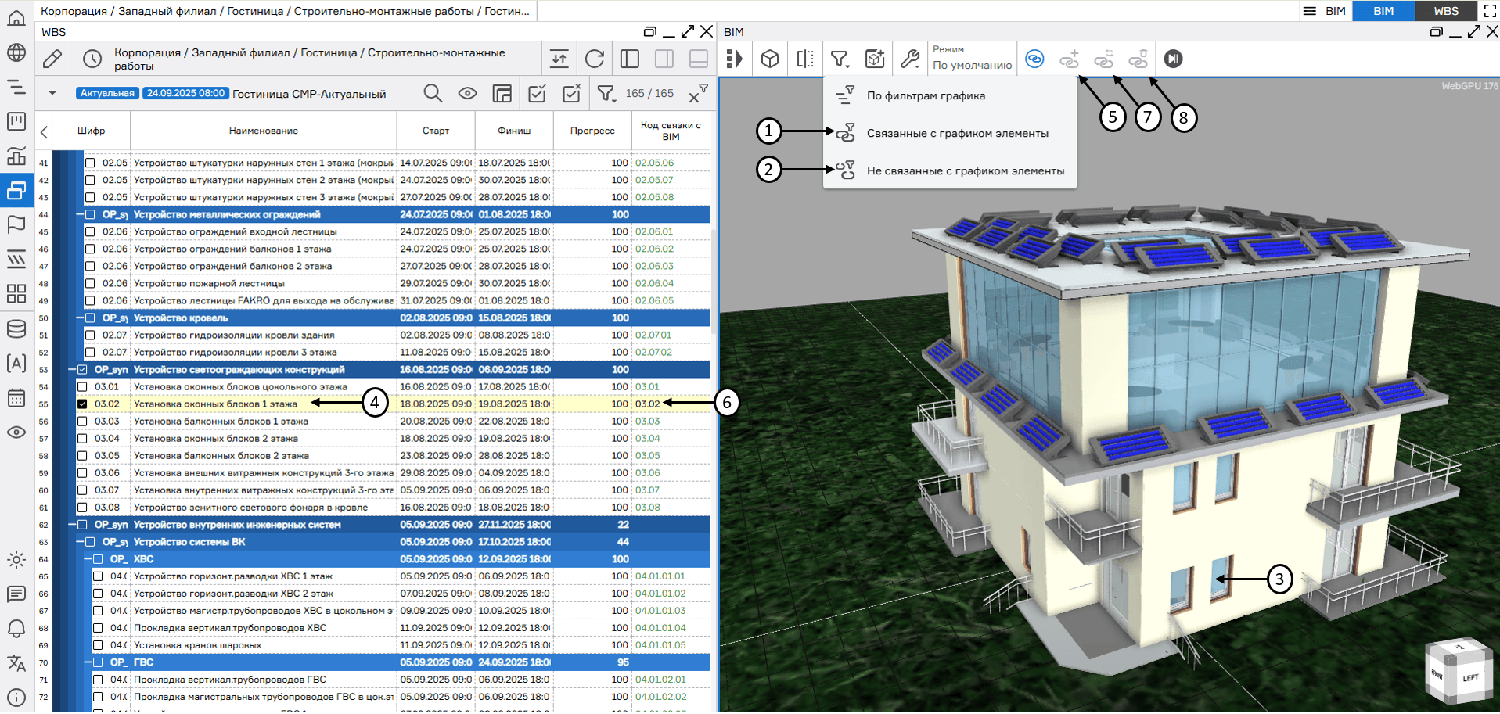The height and width of the screenshot is (714, 1500).
Task: Check the checkbox for task 03.01
Action: pyautogui.click(x=82, y=387)
